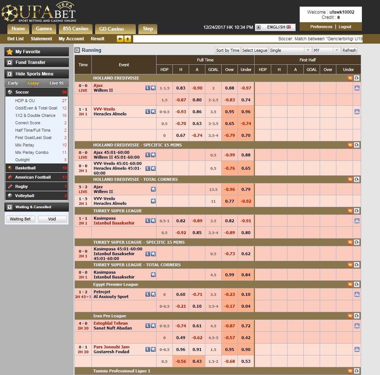Open statistics chart for Petrojet vs Al Assiouty
This screenshot has height=375, width=380.
pos(357,294)
